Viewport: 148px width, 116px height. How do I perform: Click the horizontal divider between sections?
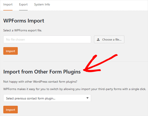(76, 61)
